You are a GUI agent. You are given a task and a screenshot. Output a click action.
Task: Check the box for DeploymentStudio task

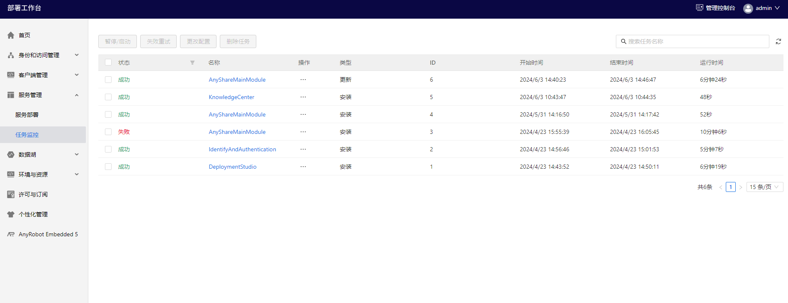(x=108, y=167)
